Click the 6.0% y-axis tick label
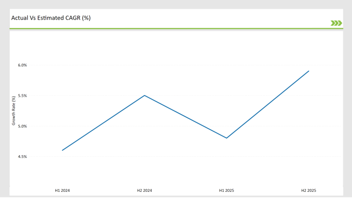 (x=22, y=65)
